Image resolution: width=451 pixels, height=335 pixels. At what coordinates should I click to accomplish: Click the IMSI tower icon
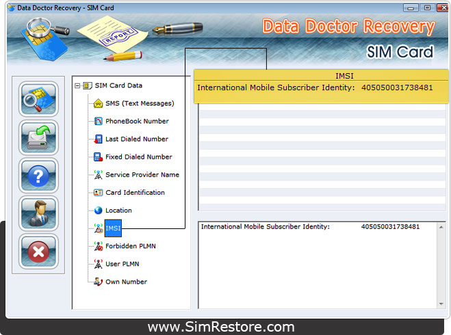pos(99,228)
